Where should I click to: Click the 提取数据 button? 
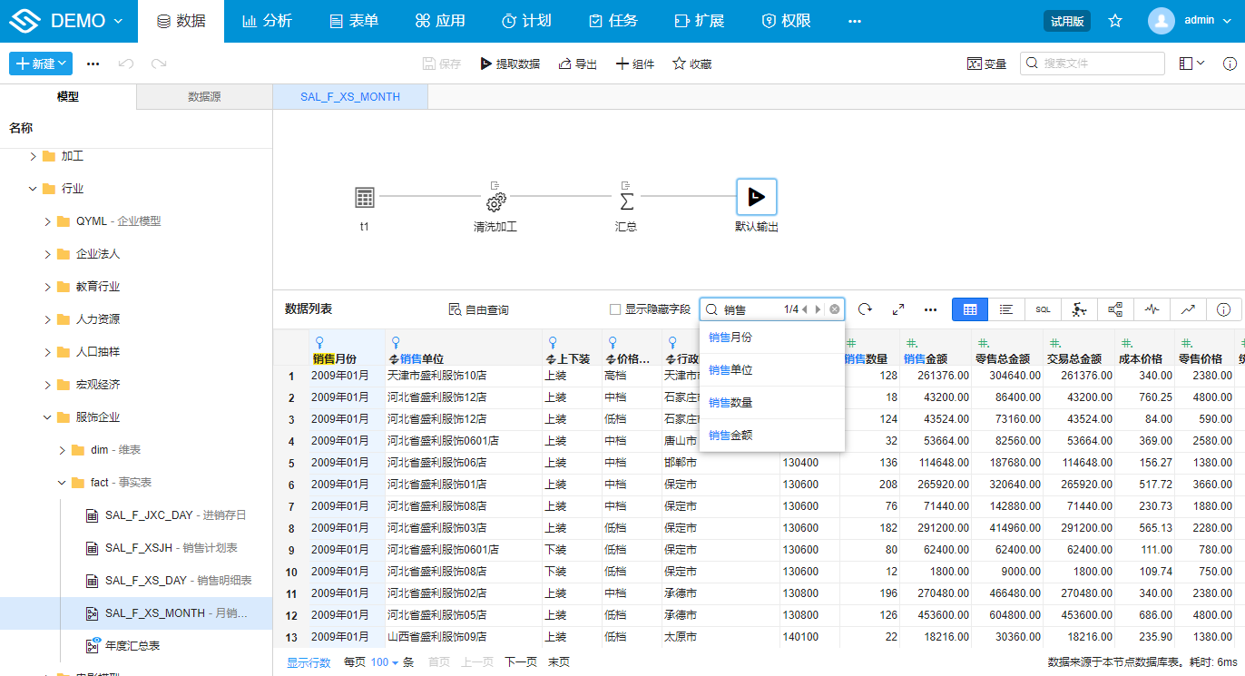[x=510, y=64]
